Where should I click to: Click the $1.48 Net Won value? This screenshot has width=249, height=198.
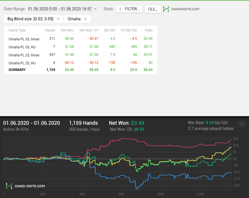click(69, 55)
